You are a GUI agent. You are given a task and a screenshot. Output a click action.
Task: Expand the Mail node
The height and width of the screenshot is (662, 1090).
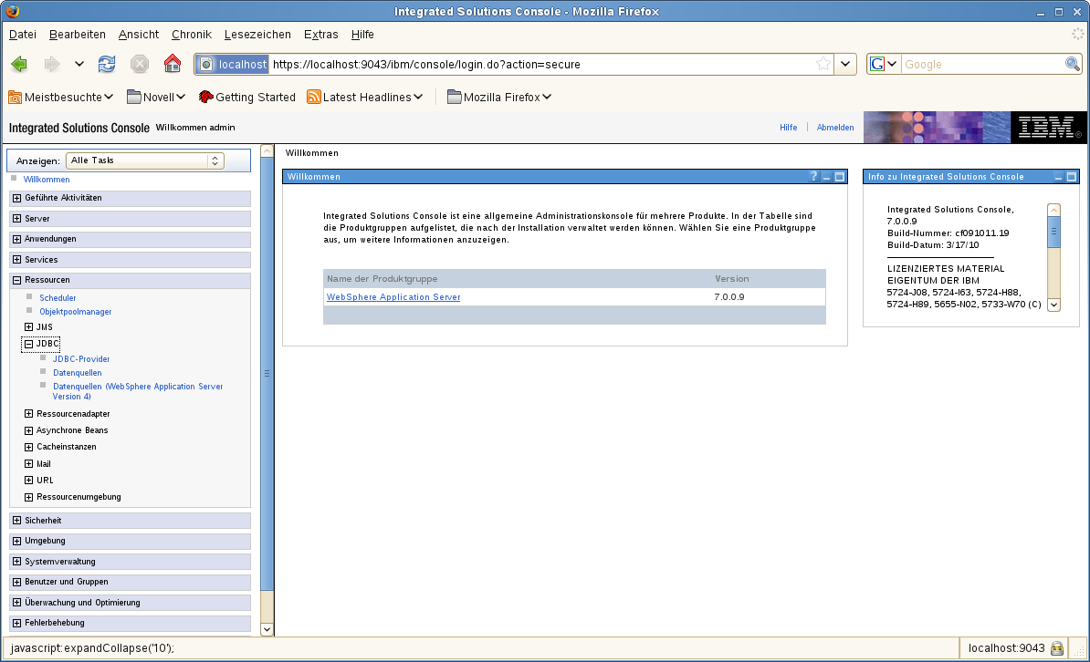[x=28, y=464]
